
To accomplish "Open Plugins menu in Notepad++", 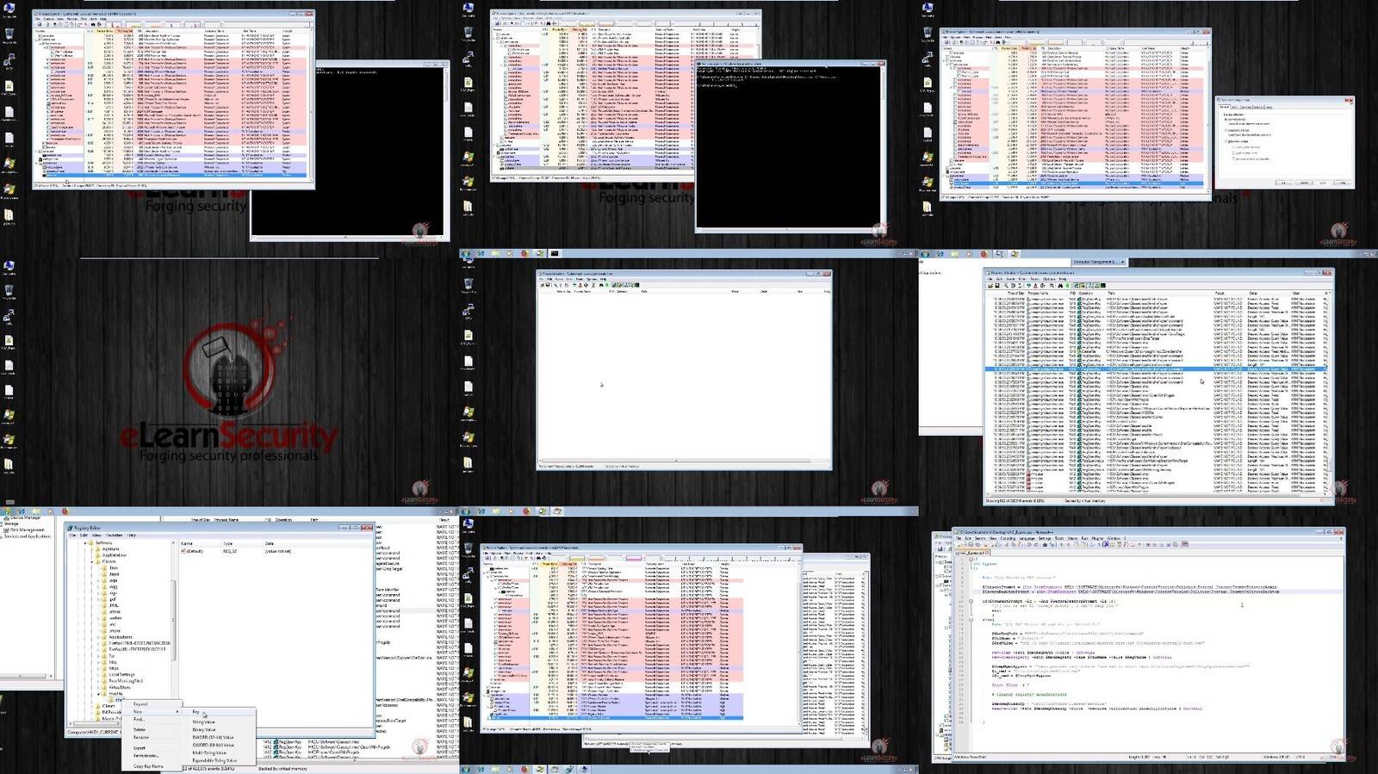I will [1097, 538].
